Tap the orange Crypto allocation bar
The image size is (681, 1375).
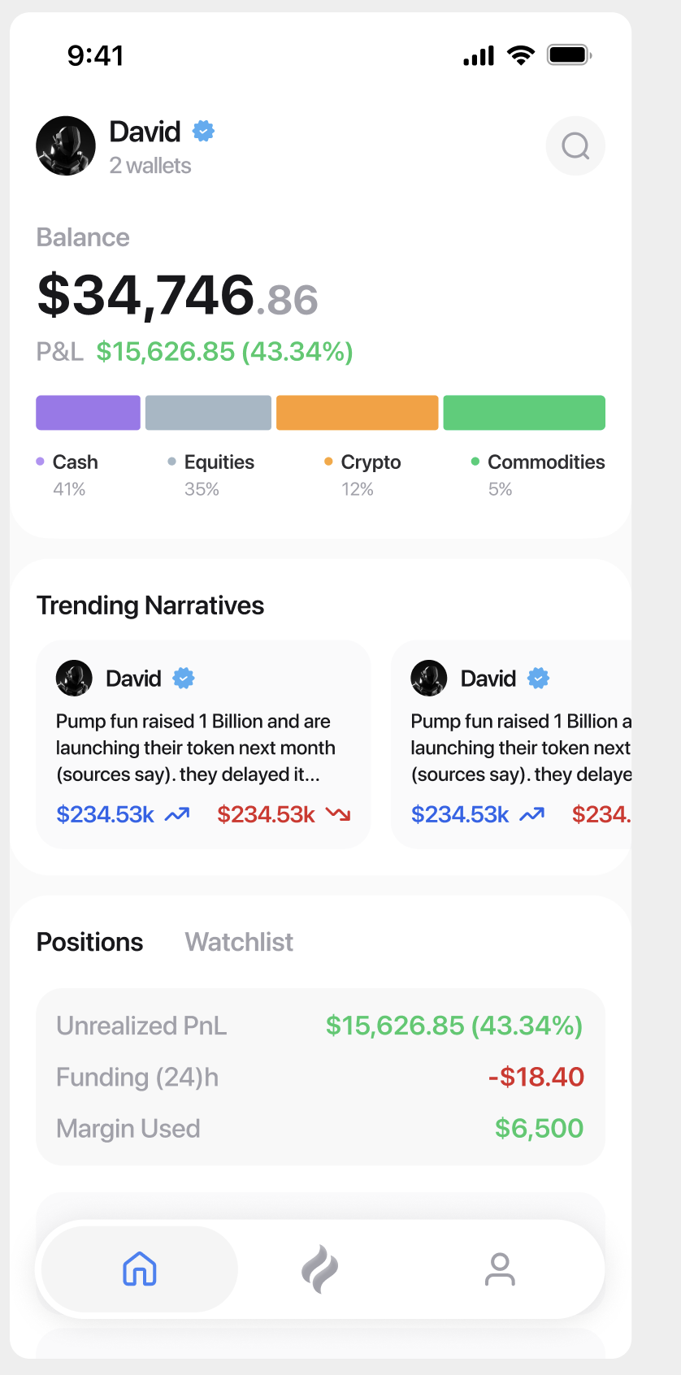coord(358,413)
